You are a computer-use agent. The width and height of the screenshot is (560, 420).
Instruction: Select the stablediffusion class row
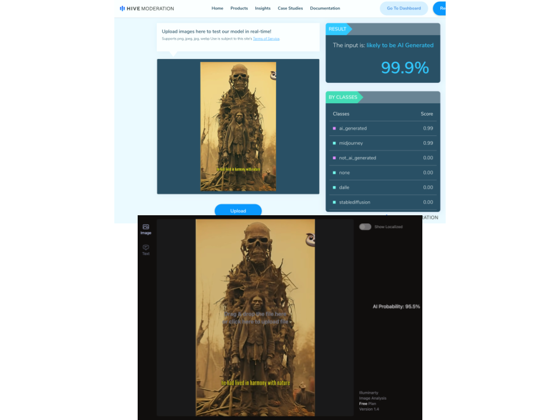point(383,202)
